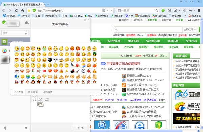
Task: Open browser WeChat toolbar icon
Action: [x=163, y=11]
